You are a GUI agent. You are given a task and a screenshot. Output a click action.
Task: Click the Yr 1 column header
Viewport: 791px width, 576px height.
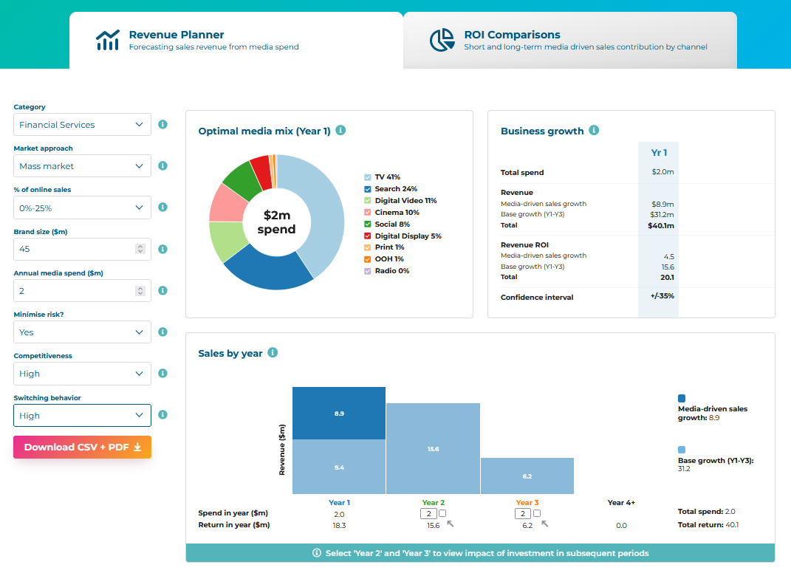(659, 152)
